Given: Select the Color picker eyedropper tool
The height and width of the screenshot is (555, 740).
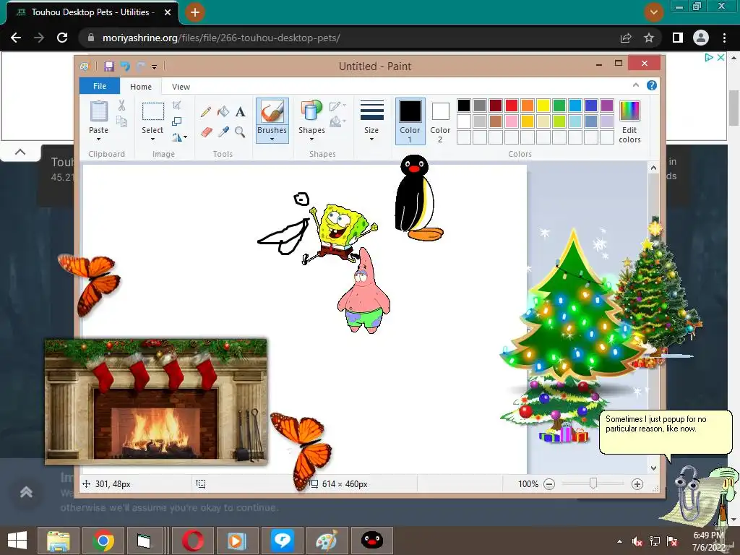Looking at the screenshot, I should pos(223,132).
